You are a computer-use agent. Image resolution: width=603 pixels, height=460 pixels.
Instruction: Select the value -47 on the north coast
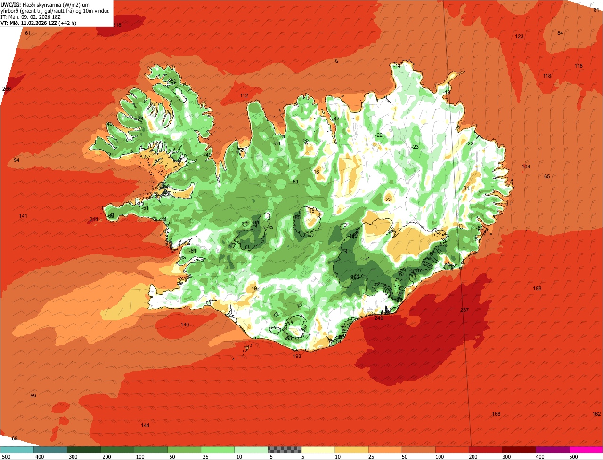[x=336, y=119]
